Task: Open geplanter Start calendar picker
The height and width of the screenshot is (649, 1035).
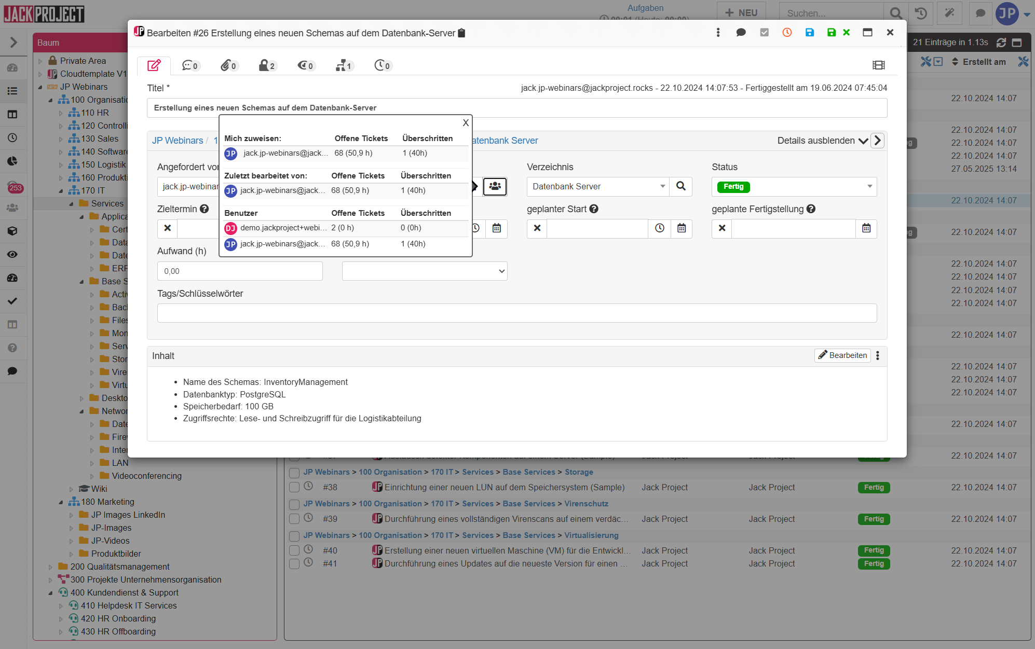Action: 682,228
